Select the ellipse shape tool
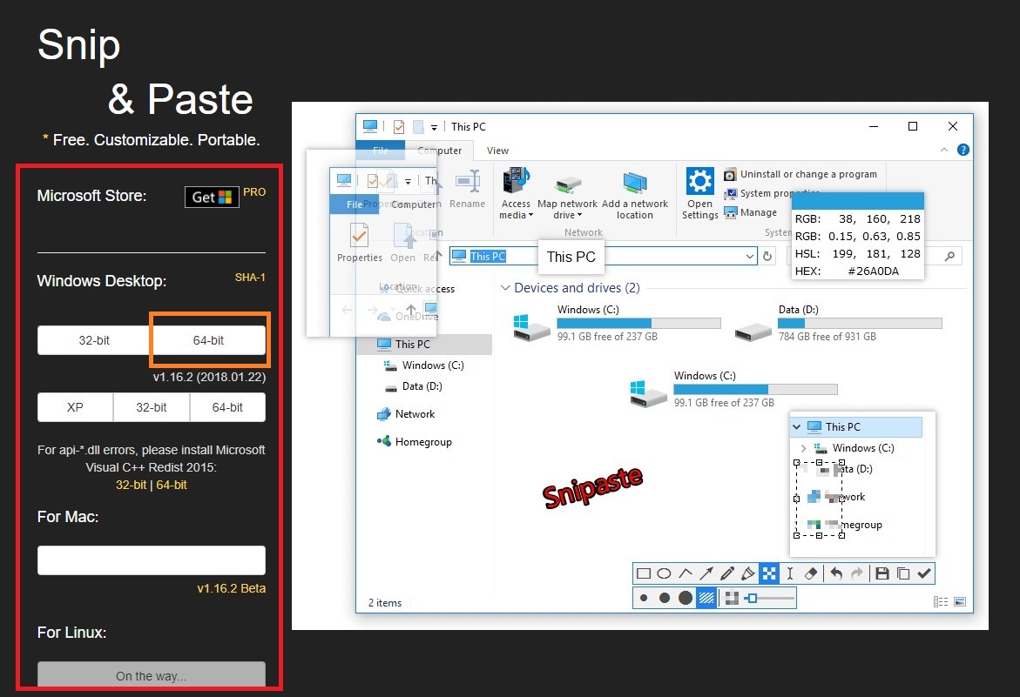The width and height of the screenshot is (1020, 697). (x=664, y=573)
